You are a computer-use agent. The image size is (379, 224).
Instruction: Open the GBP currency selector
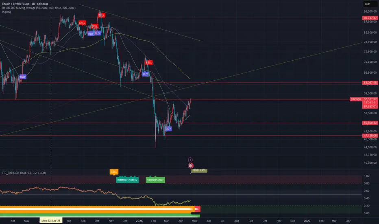tap(370, 4)
